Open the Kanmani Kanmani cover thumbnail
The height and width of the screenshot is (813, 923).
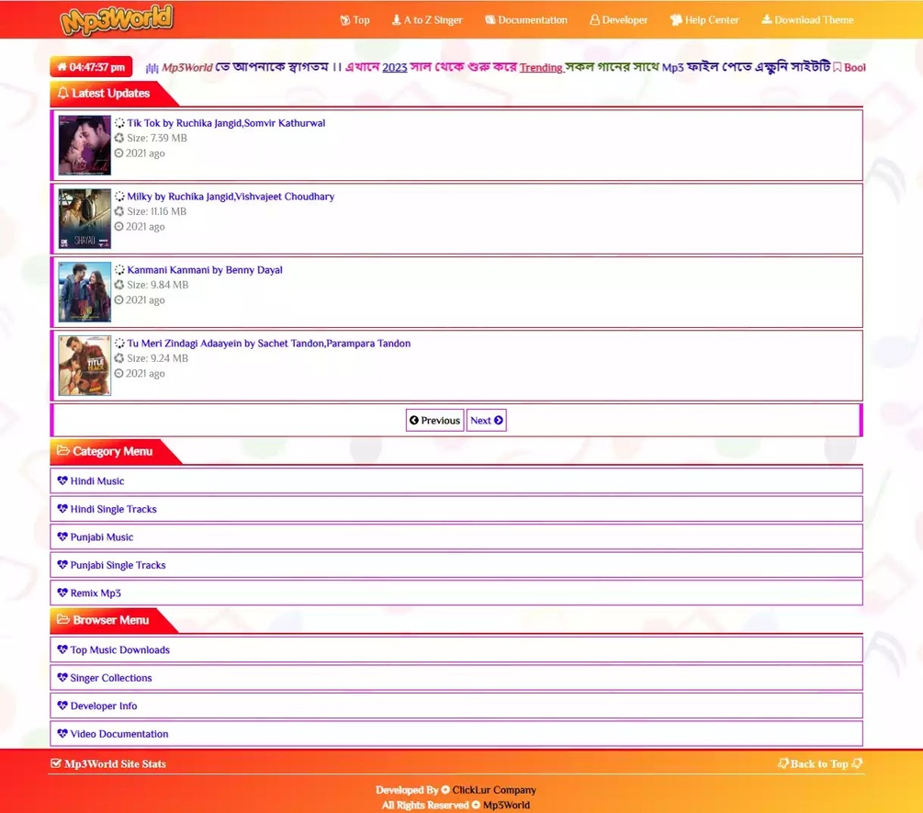84,292
